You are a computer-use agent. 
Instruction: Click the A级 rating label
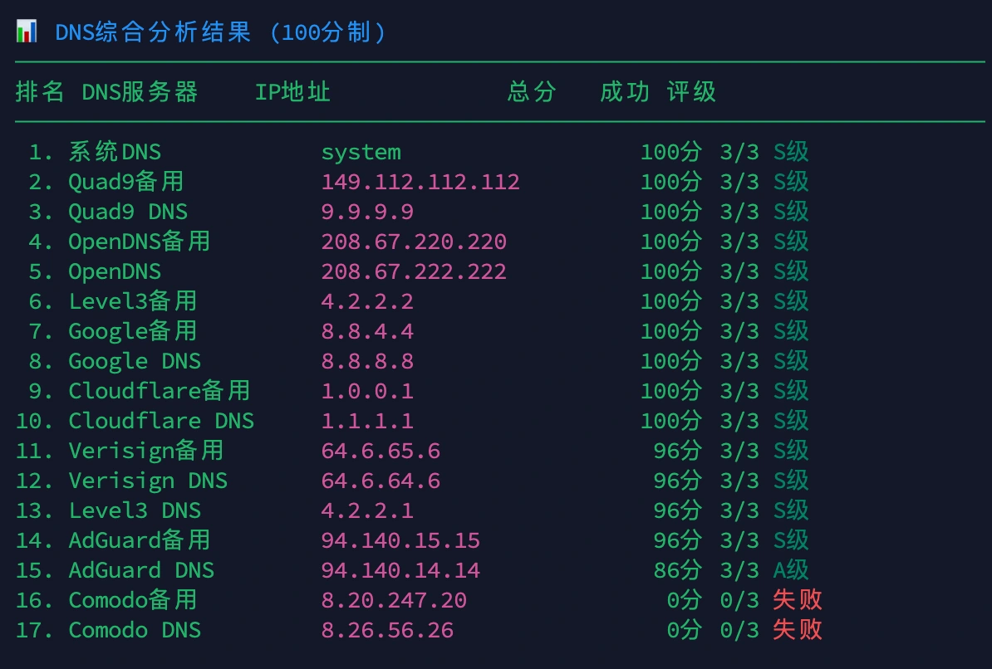(x=791, y=571)
